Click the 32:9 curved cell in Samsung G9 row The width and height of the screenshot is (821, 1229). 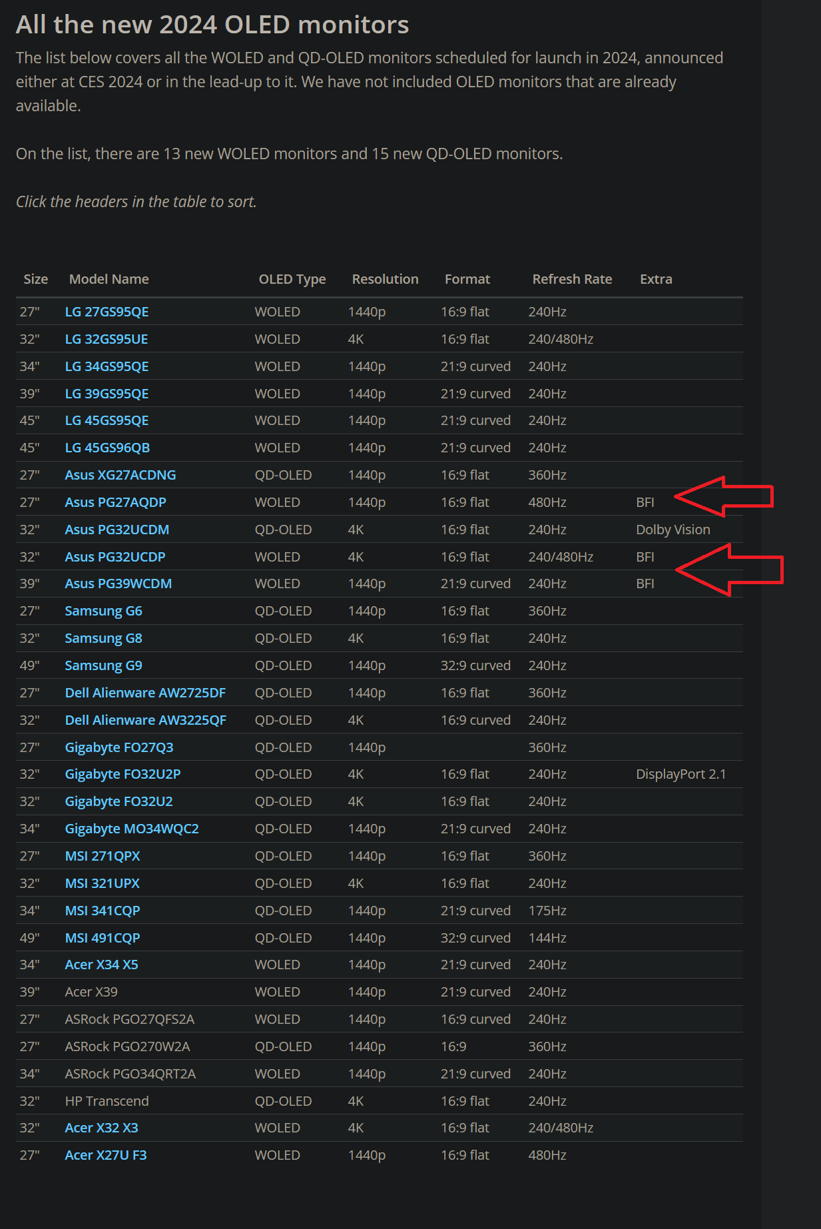tap(475, 665)
